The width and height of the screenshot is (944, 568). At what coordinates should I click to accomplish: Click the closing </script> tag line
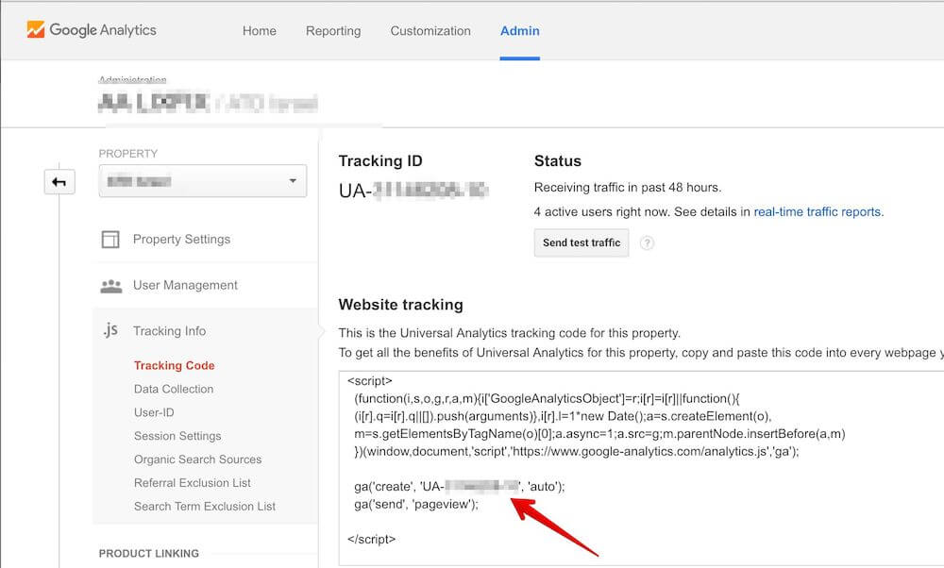pyautogui.click(x=371, y=539)
